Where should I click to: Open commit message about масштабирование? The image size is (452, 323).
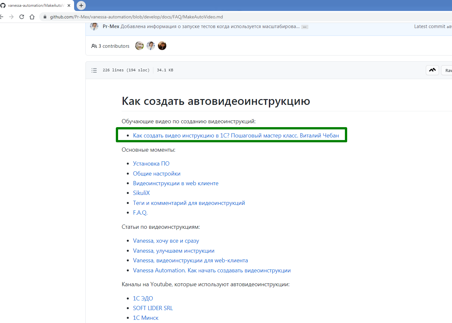click(x=210, y=26)
